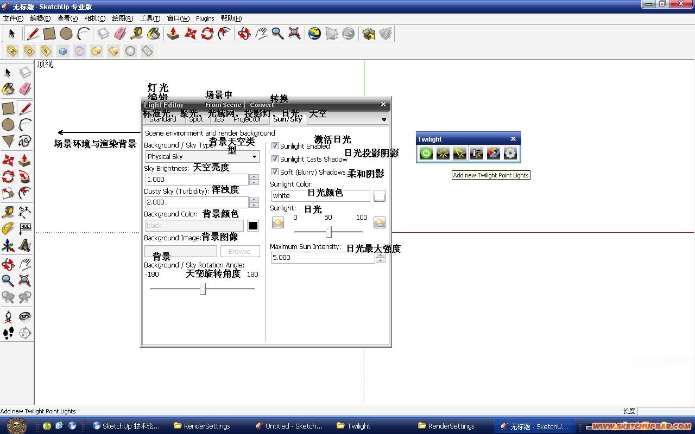Click the Get Models box icon in top toolbar

369,34
